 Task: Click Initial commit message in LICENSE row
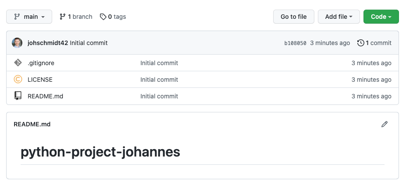[159, 80]
